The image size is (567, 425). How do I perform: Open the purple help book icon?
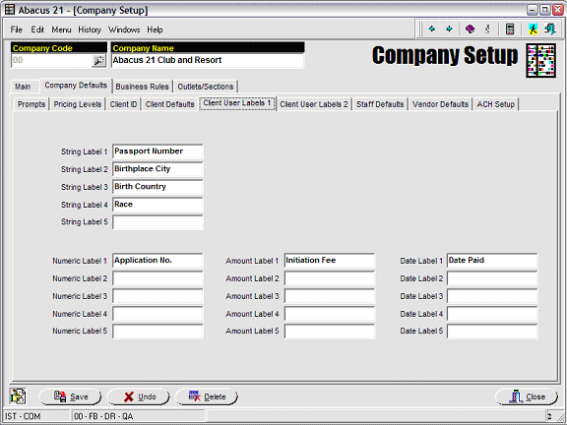click(470, 29)
